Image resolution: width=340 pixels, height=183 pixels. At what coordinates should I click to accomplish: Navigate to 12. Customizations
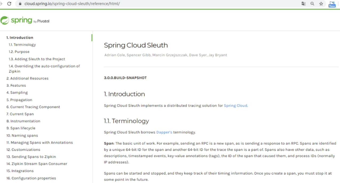(x=23, y=150)
